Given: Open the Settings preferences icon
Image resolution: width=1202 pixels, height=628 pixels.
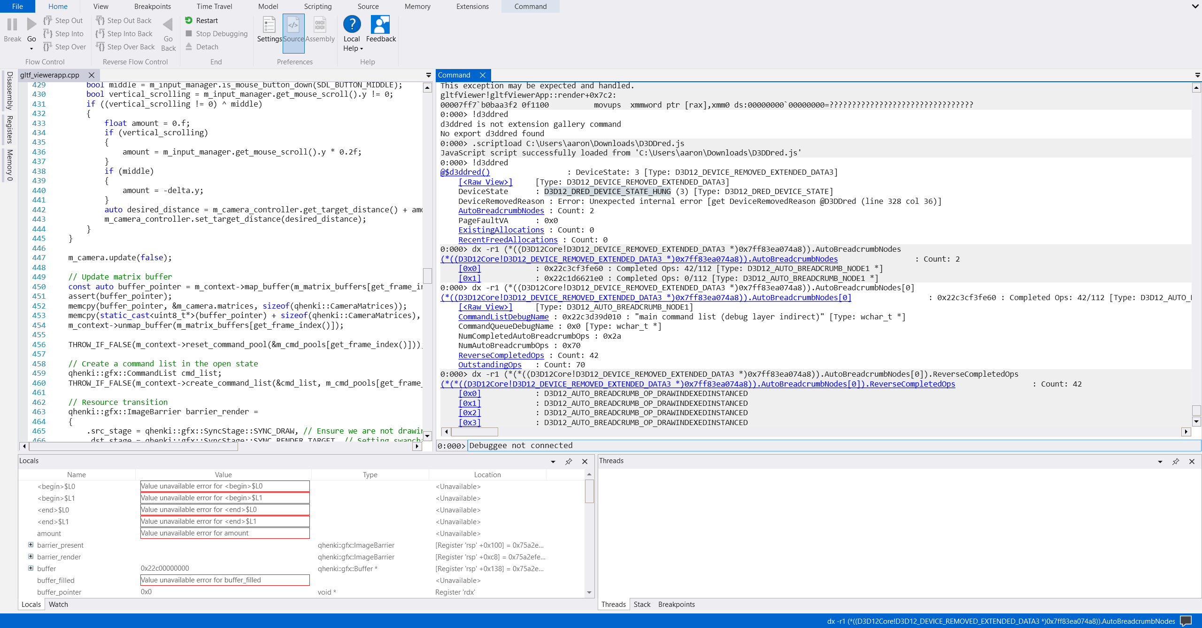Looking at the screenshot, I should tap(269, 24).
